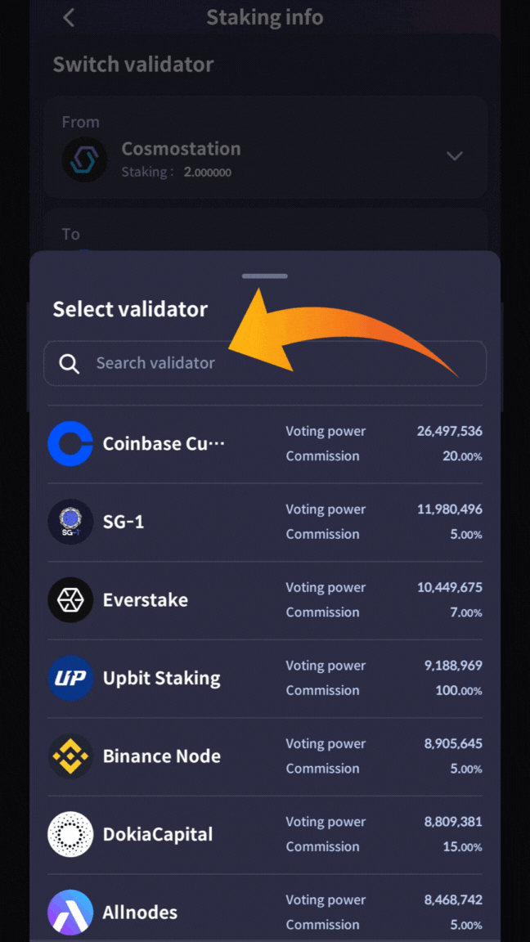
Task: Select the Upbit Staking entry
Action: 161,678
